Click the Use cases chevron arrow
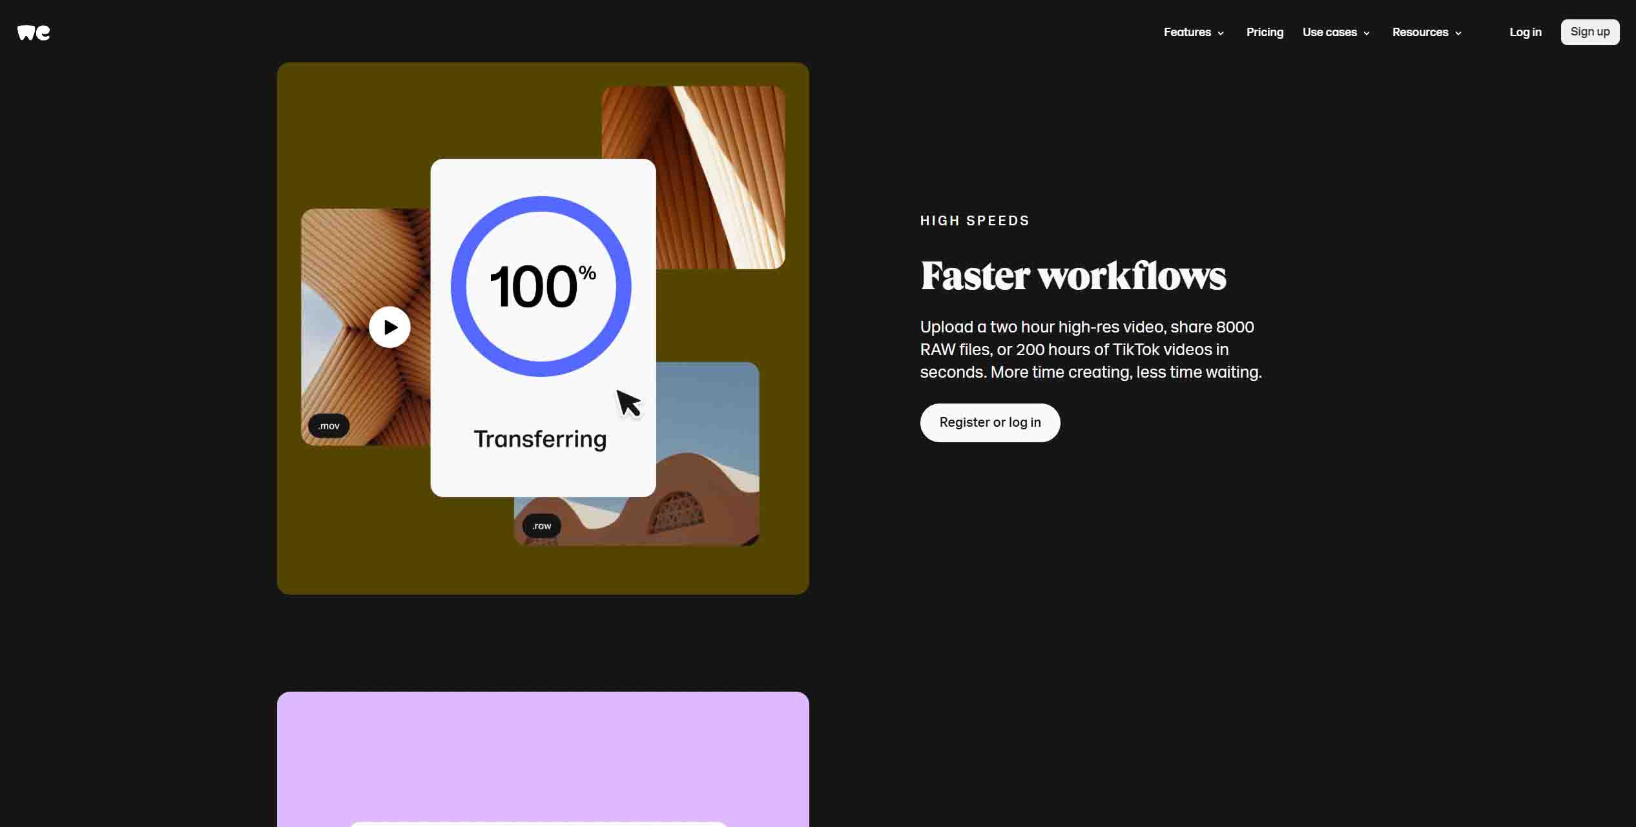Screen dimensions: 1636x827 point(1366,34)
